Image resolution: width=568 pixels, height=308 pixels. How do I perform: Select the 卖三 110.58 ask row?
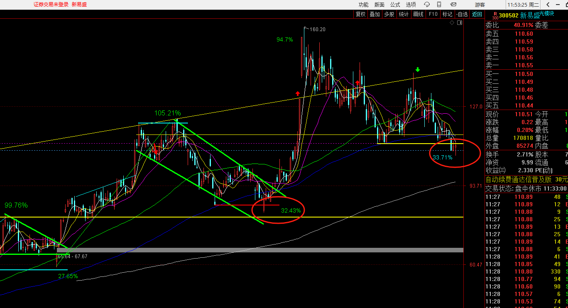526,50
